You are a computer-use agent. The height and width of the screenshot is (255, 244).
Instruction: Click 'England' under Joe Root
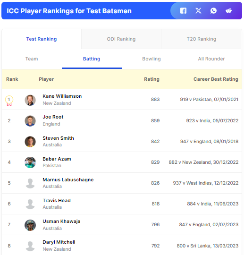tap(51, 124)
